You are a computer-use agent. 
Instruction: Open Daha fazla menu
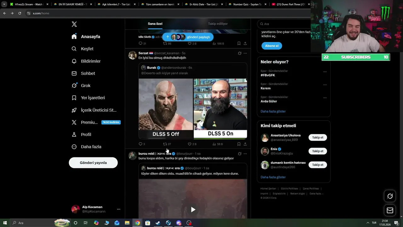tap(86, 147)
